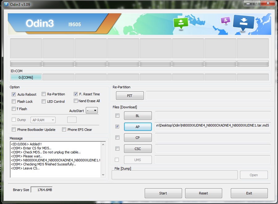The height and width of the screenshot is (204, 278).
Task: Tick the checkbox beside BL
Action: click(117, 116)
